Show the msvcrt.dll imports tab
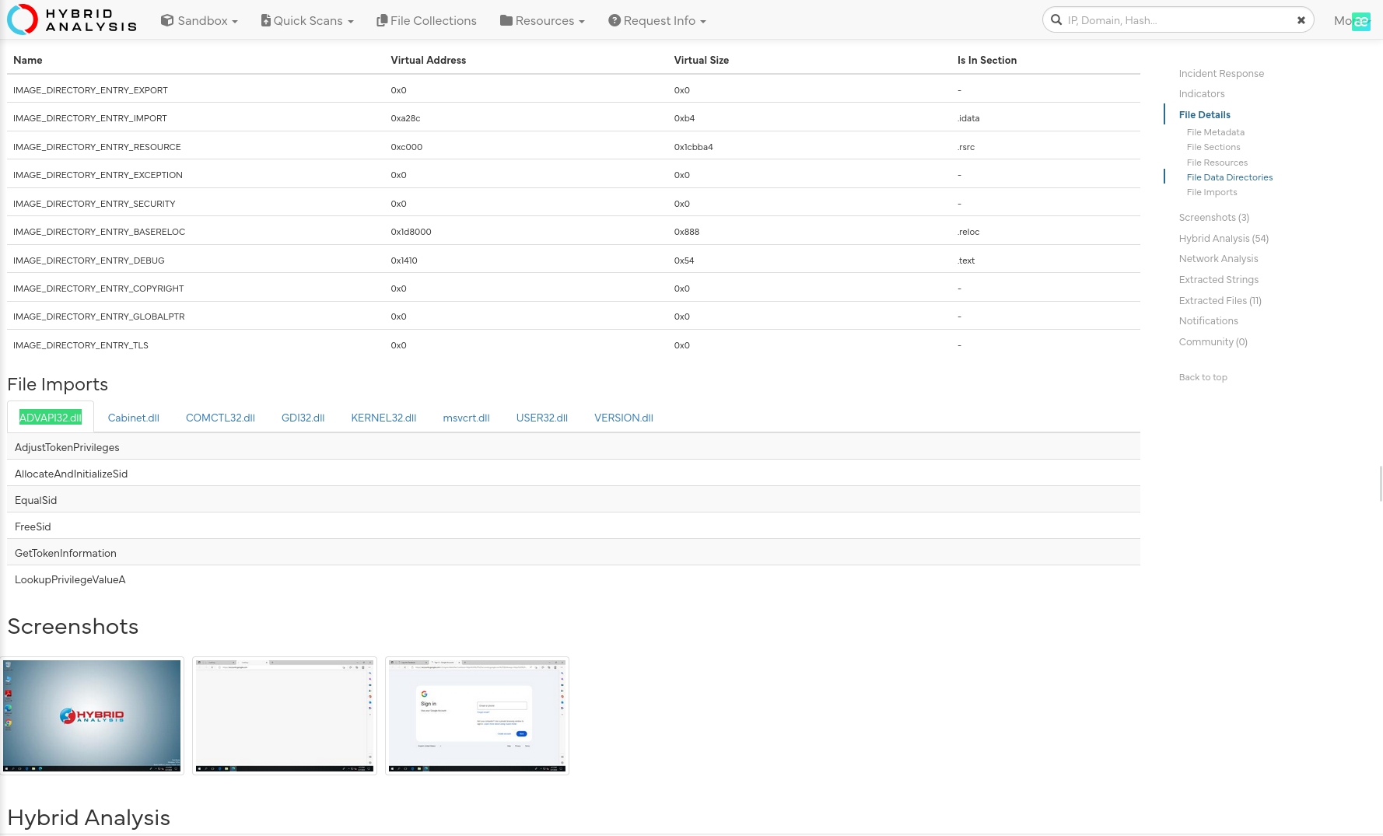The width and height of the screenshot is (1383, 836). click(x=466, y=418)
